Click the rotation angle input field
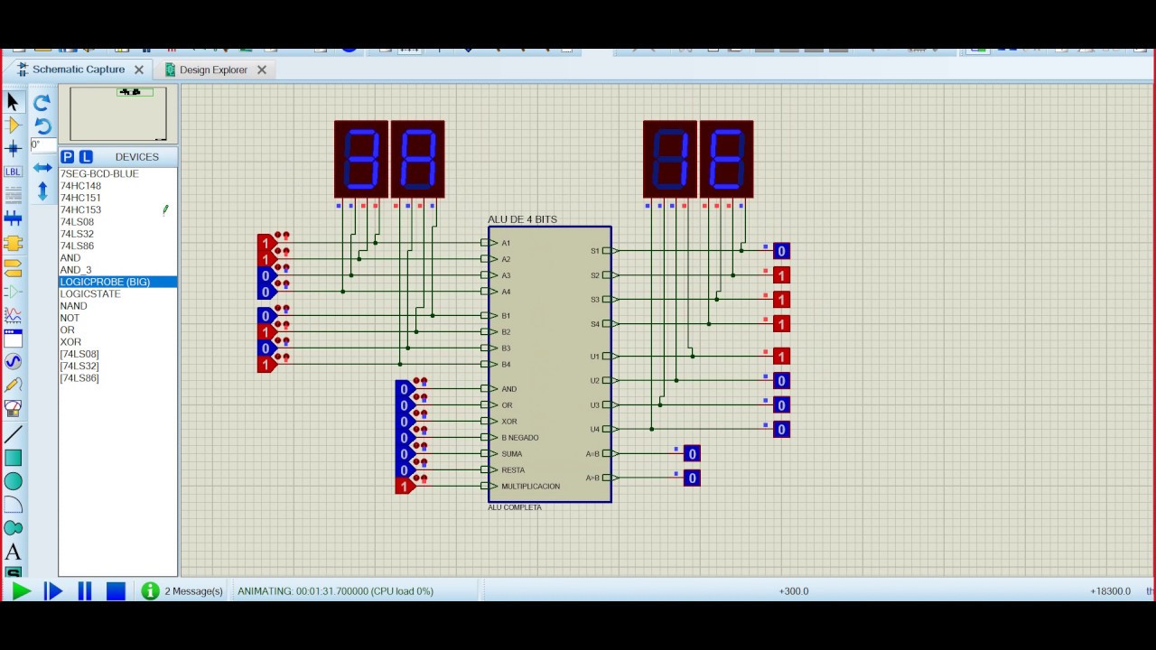The image size is (1156, 650). tap(42, 145)
